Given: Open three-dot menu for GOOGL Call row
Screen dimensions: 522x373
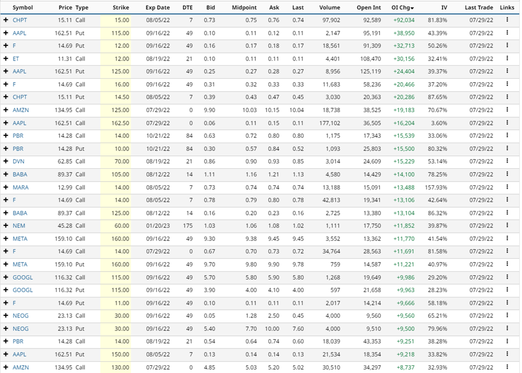Looking at the screenshot, I should pyautogui.click(x=507, y=277).
